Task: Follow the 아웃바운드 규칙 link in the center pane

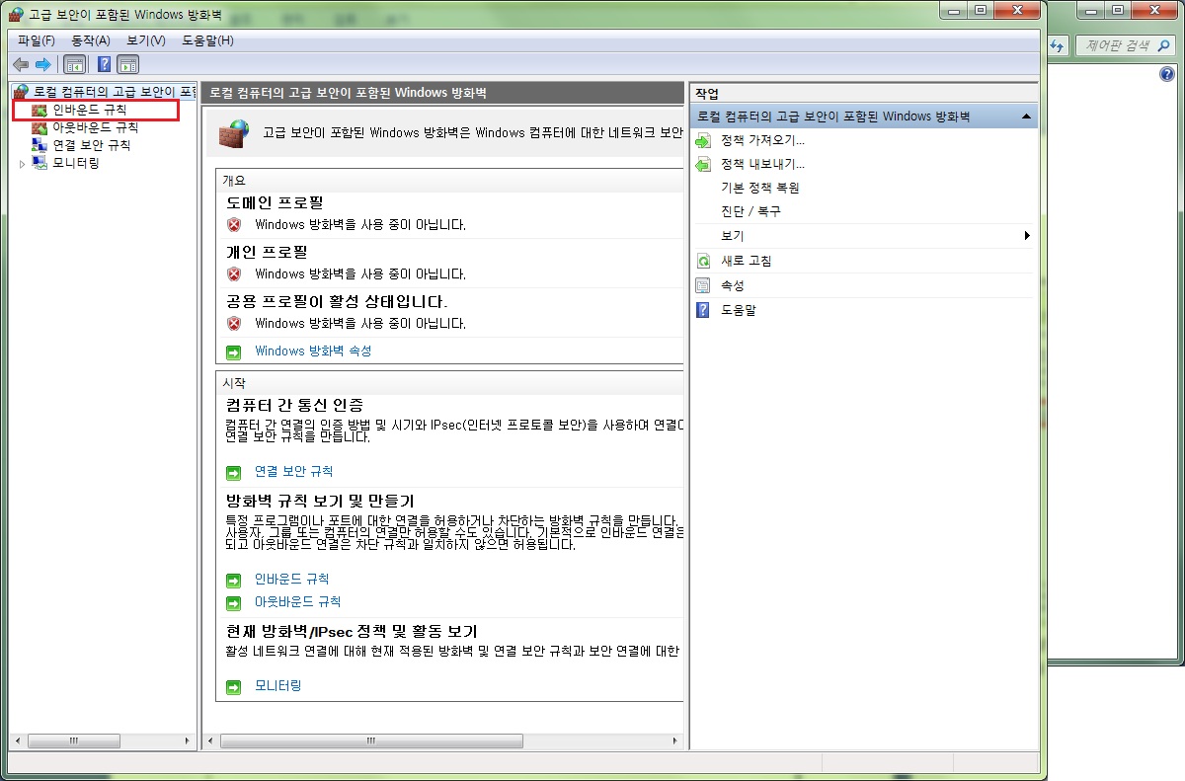Action: pyautogui.click(x=297, y=601)
